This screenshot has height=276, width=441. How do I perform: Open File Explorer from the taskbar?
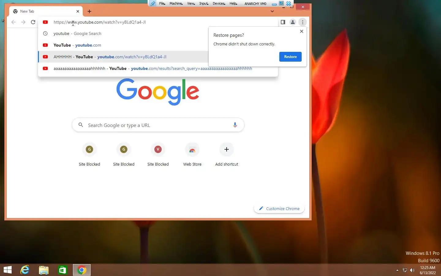[x=44, y=270]
